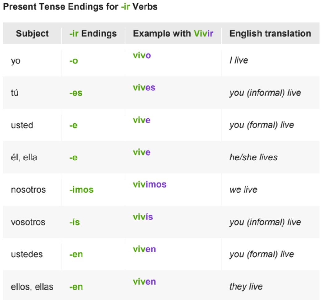Click the 'English translation' column header
This screenshot has width=327, height=300.
coord(270,33)
